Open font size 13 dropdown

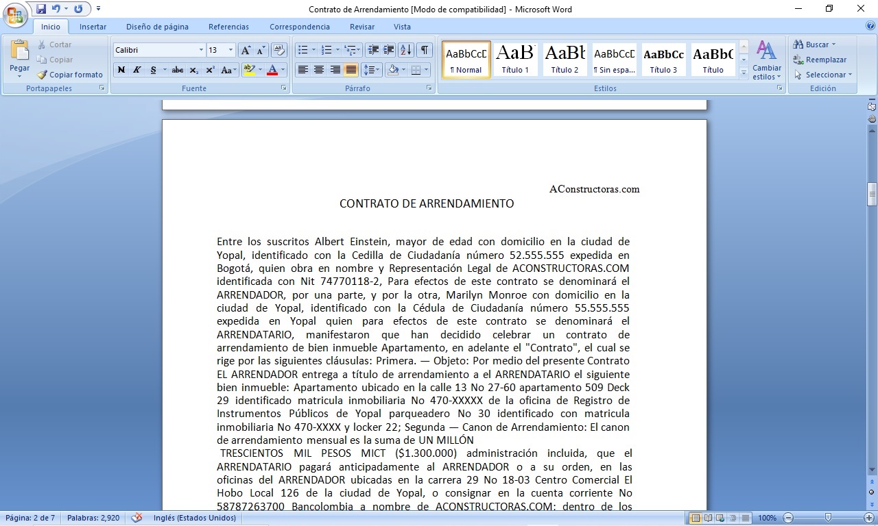(x=230, y=50)
